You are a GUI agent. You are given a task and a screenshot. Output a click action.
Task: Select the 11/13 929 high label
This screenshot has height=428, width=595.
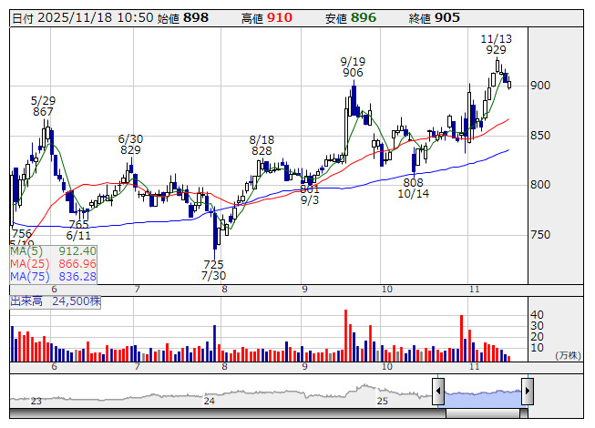click(x=496, y=45)
